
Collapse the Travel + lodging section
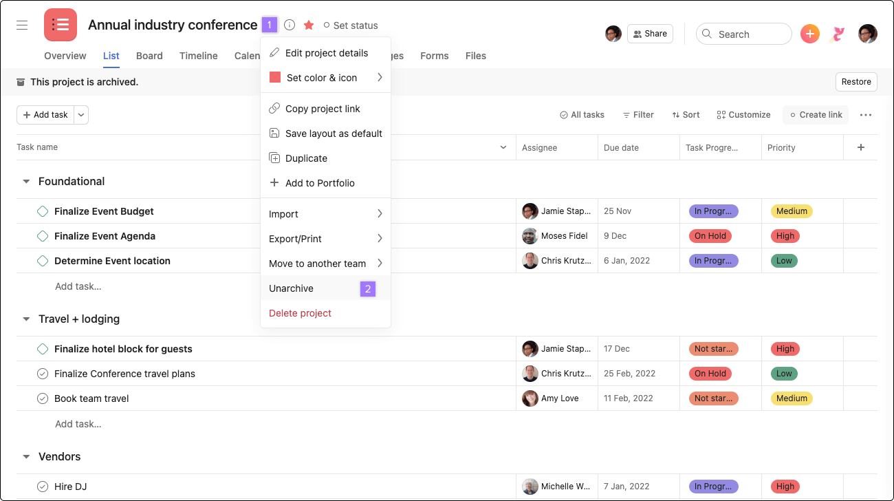[27, 319]
